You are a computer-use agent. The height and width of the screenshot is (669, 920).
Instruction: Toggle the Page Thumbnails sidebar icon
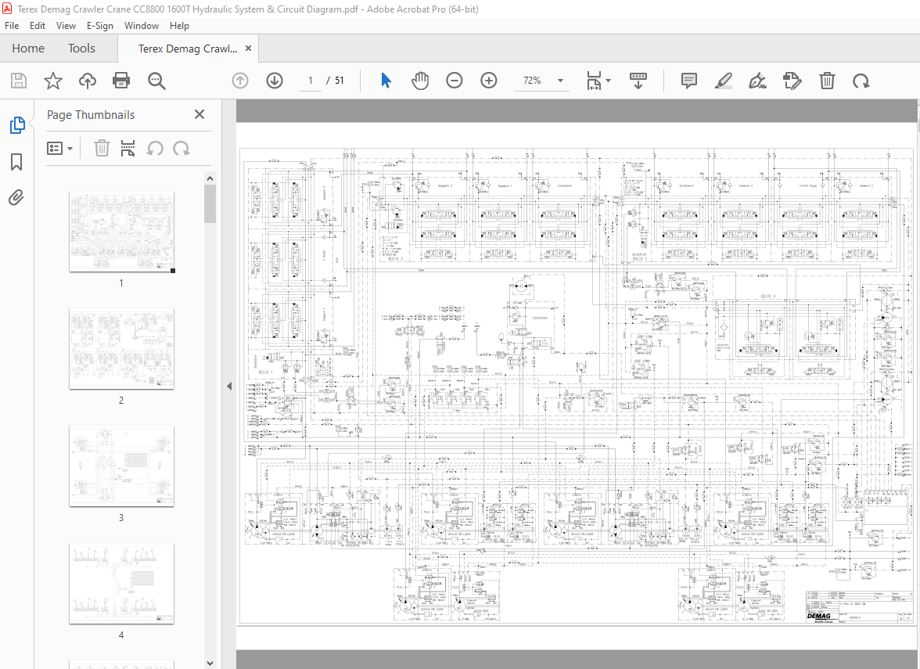tap(17, 125)
